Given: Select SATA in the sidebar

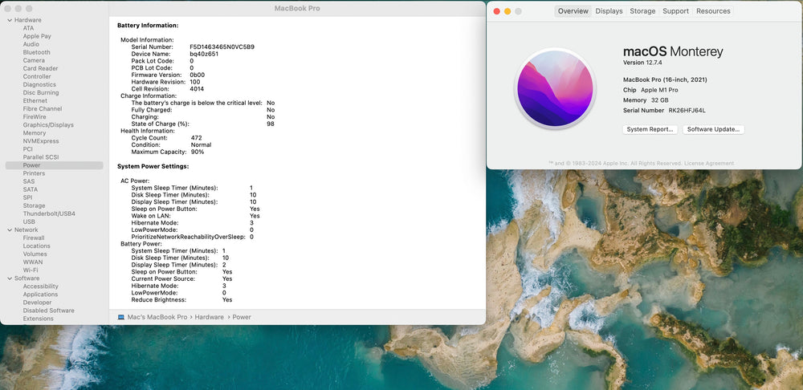Looking at the screenshot, I should click(31, 189).
